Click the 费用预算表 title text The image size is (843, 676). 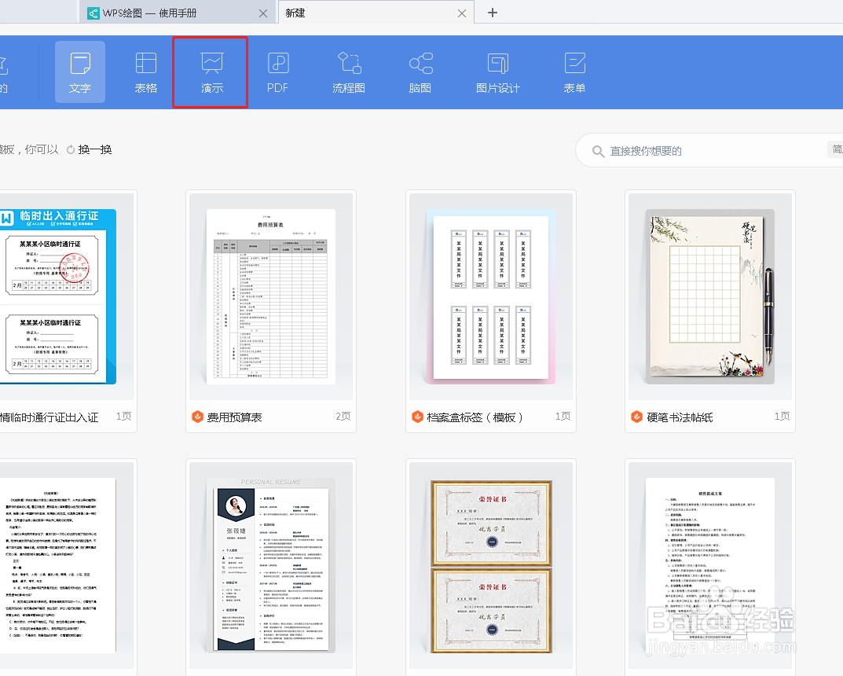point(234,417)
